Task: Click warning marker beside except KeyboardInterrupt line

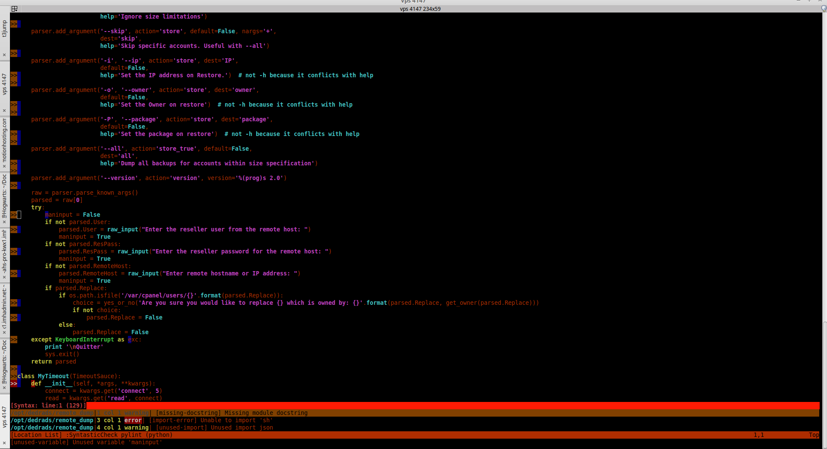Action: 14,340
